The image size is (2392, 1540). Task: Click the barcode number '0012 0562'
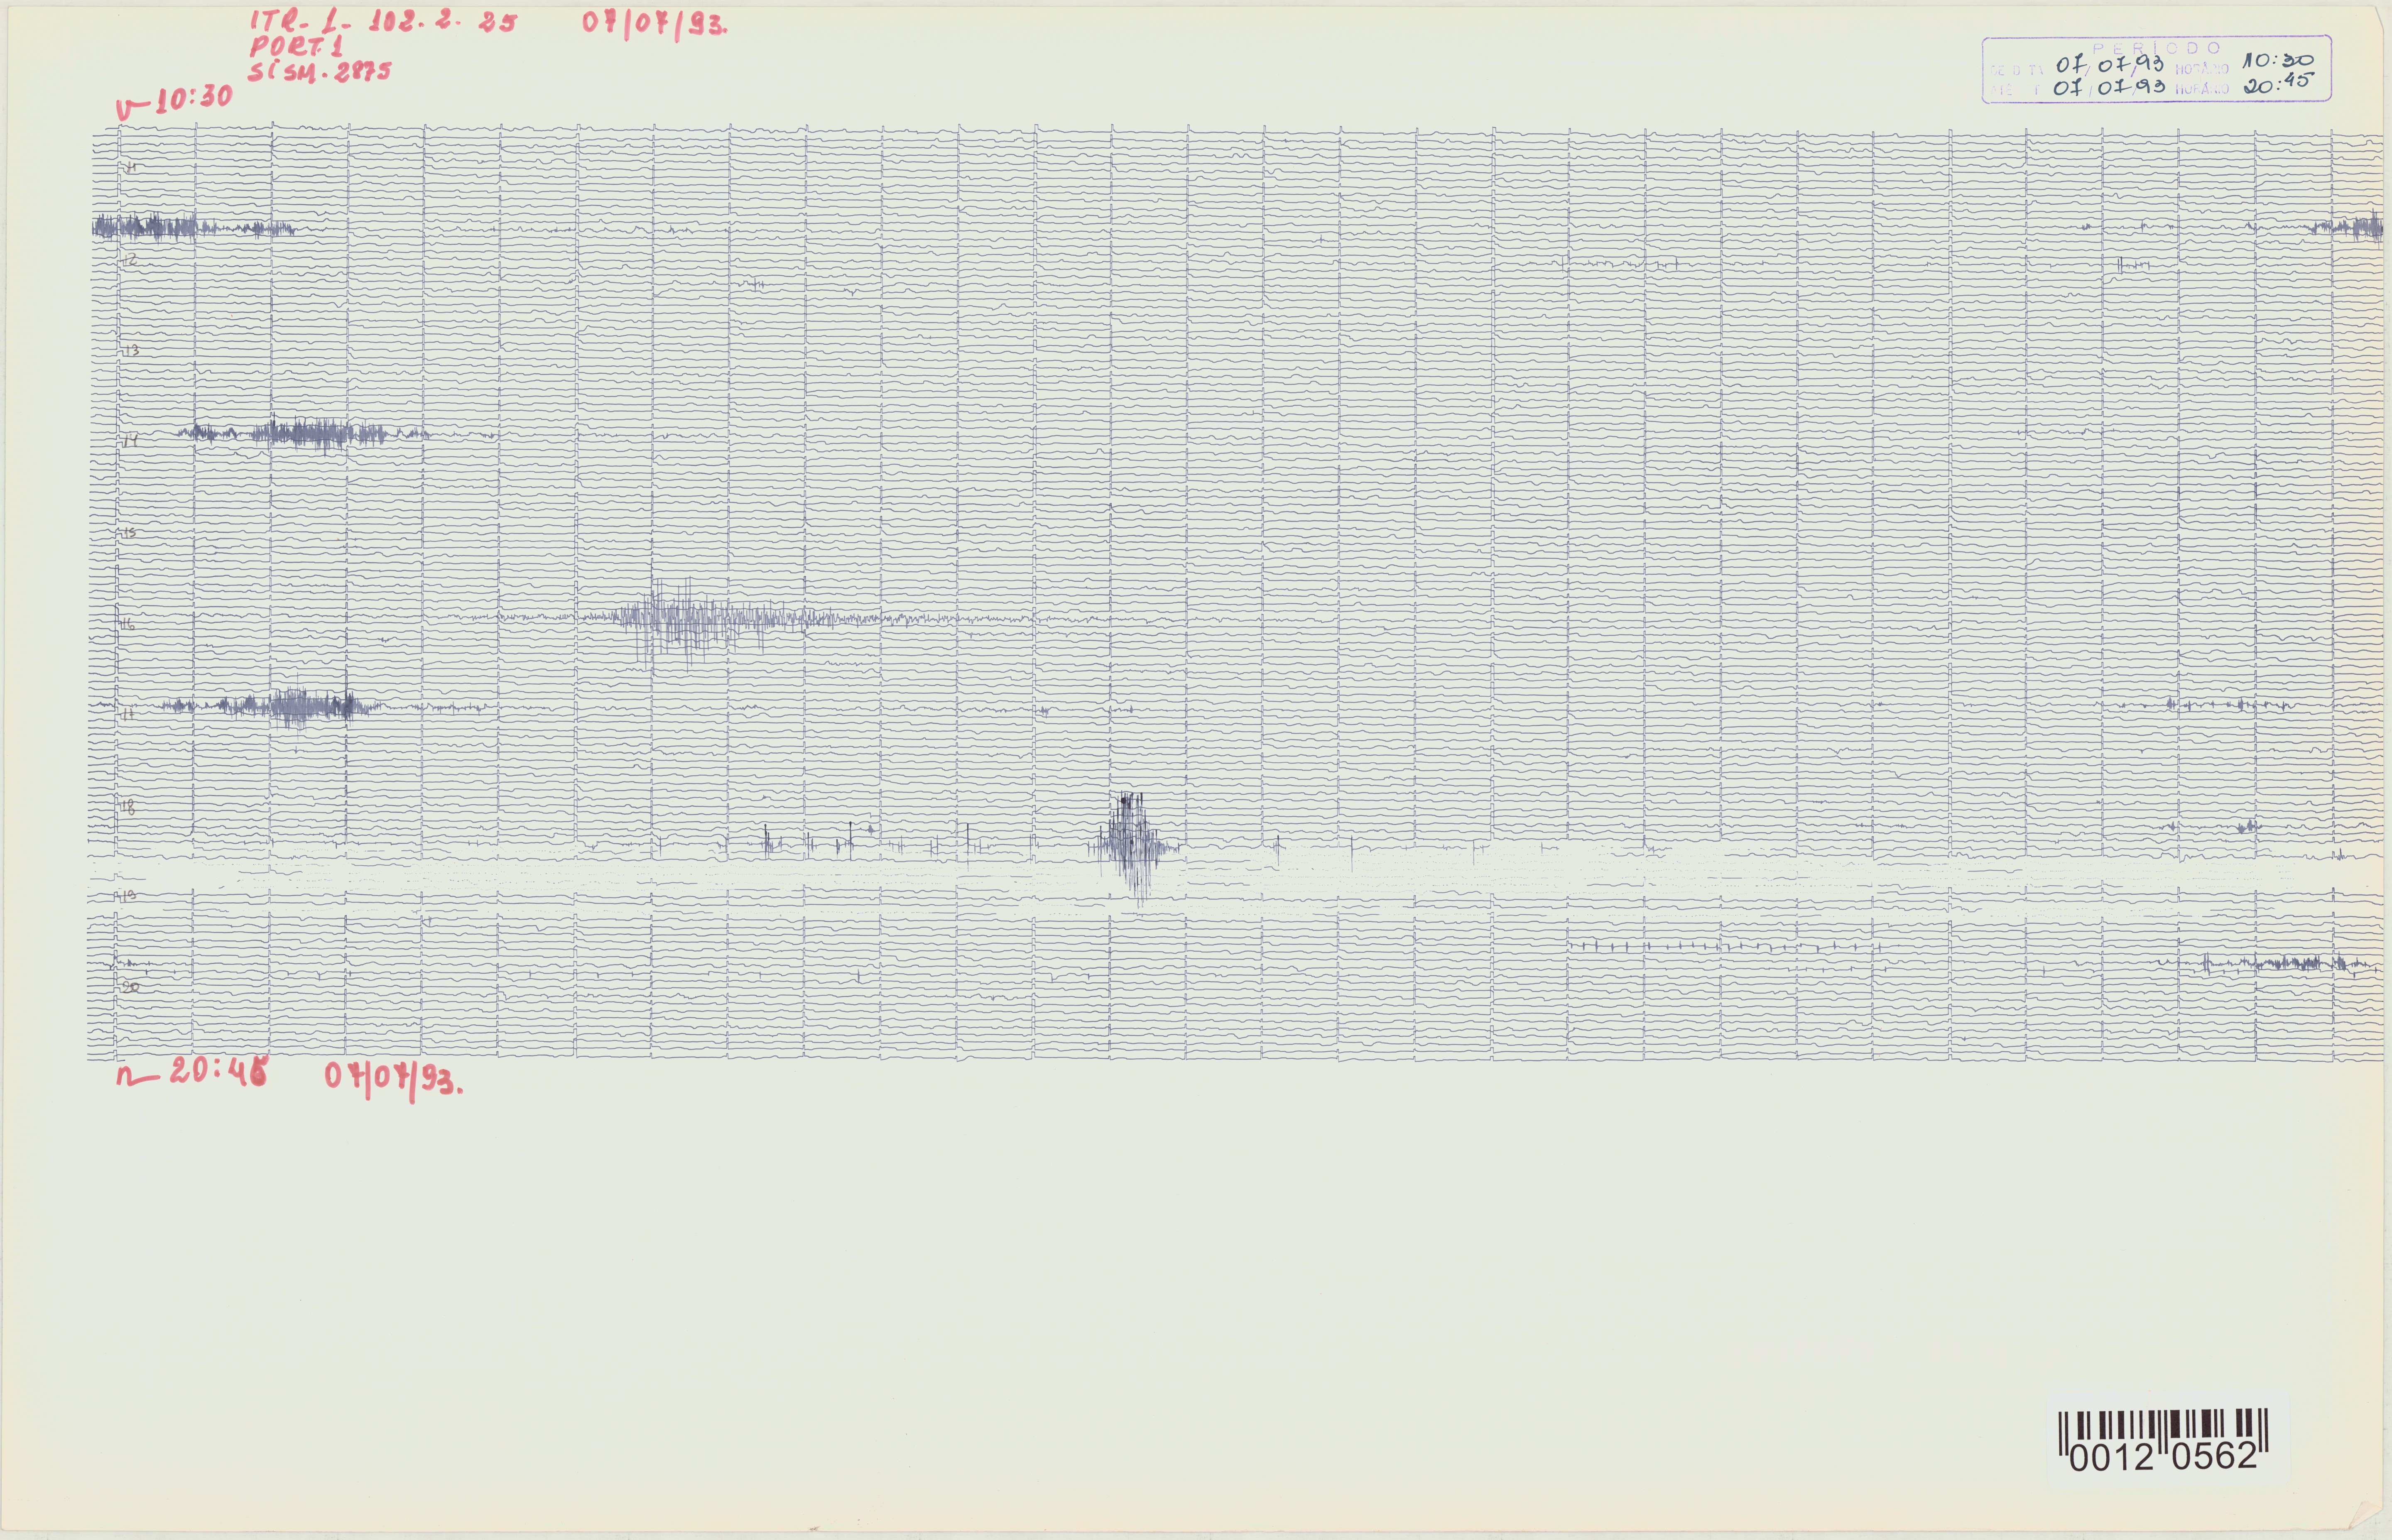tap(2163, 1457)
